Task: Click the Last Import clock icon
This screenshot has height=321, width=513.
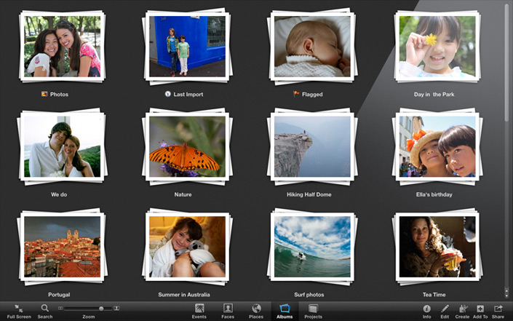Action: 168,94
